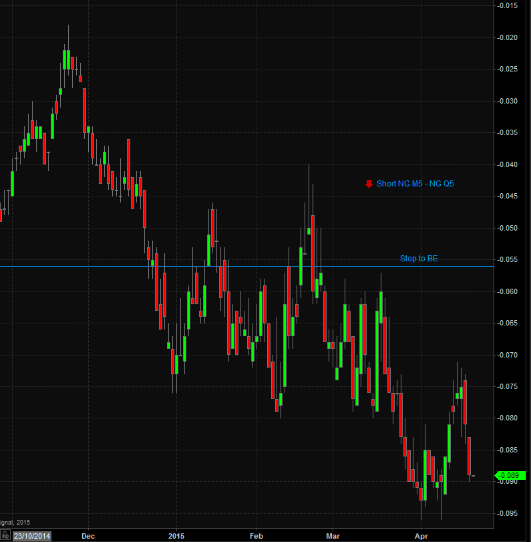This screenshot has height=542, width=531.
Task: Click the -0.040 price axis label
Action: point(508,164)
